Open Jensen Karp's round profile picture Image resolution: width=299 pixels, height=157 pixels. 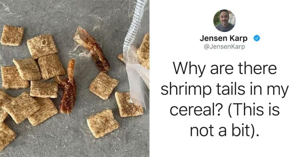tap(224, 20)
